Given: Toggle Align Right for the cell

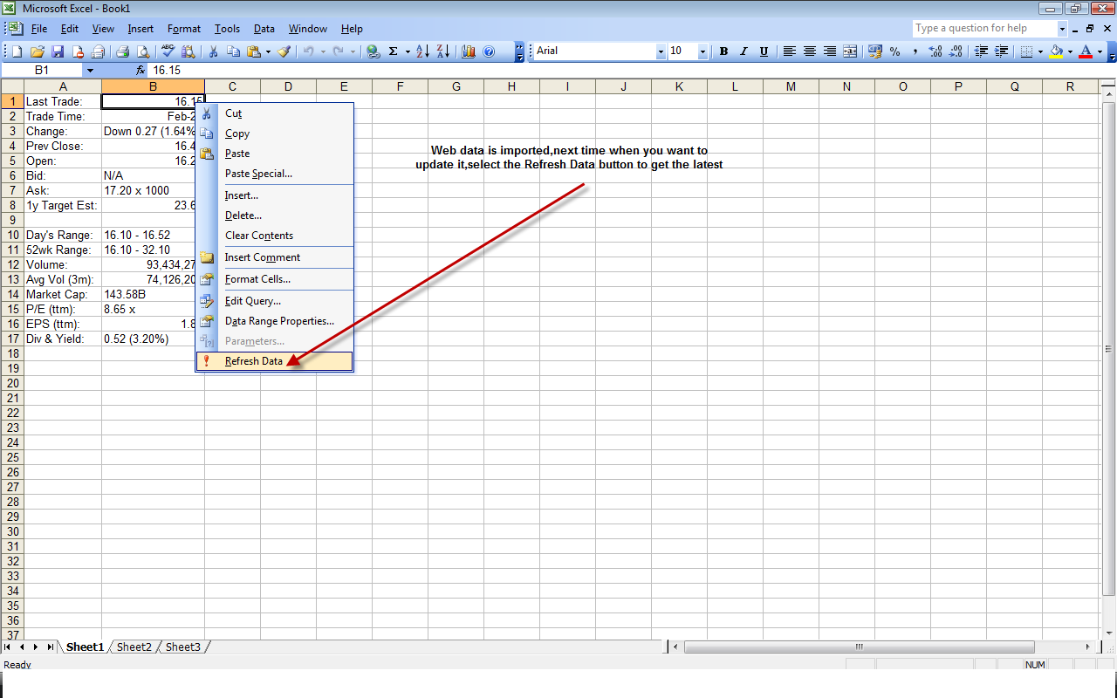Looking at the screenshot, I should pos(830,51).
